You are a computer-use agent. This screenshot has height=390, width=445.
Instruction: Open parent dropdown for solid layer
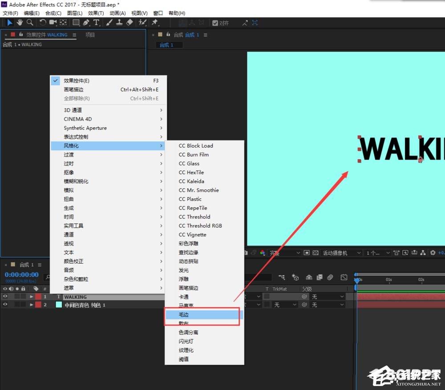(328, 305)
